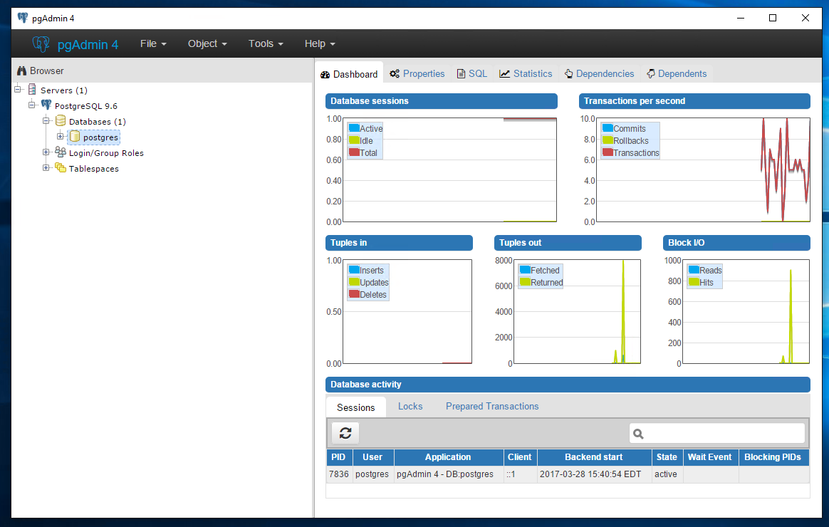Click the 2017-03-28 15:40:54 EDT cell
829x527 pixels.
pyautogui.click(x=594, y=474)
